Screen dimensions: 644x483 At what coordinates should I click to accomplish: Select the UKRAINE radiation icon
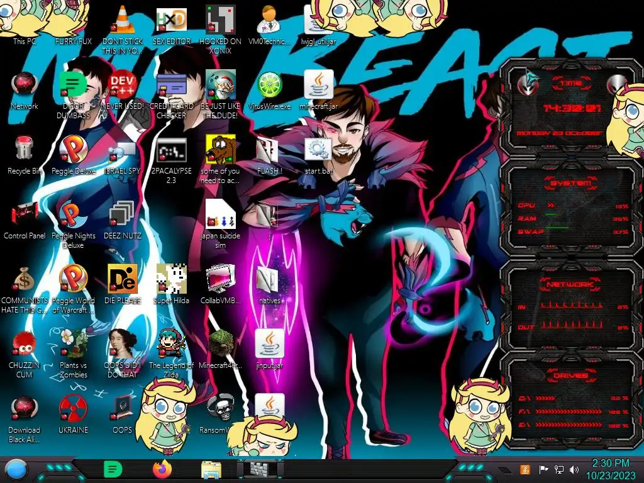click(73, 415)
